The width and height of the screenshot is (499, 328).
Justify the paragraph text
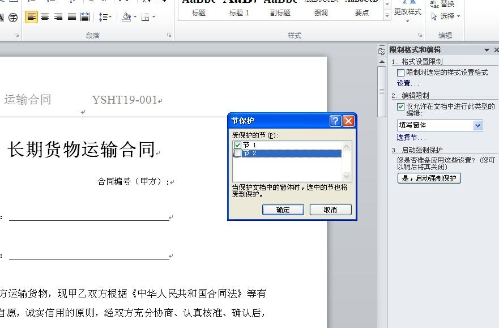pyautogui.click(x=71, y=17)
